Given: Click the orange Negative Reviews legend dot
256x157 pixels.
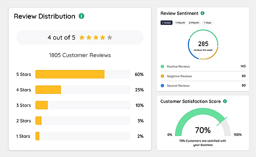Looking at the screenshot, I should [162, 76].
